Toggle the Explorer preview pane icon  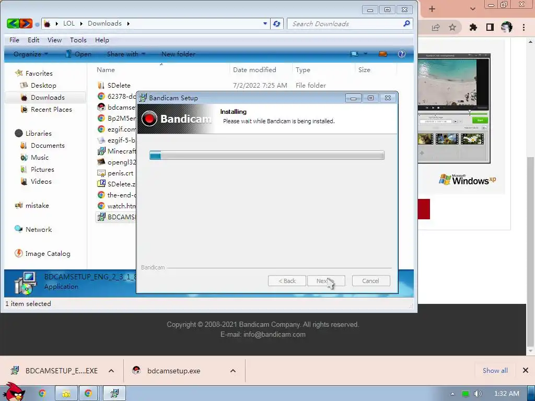[x=383, y=54]
